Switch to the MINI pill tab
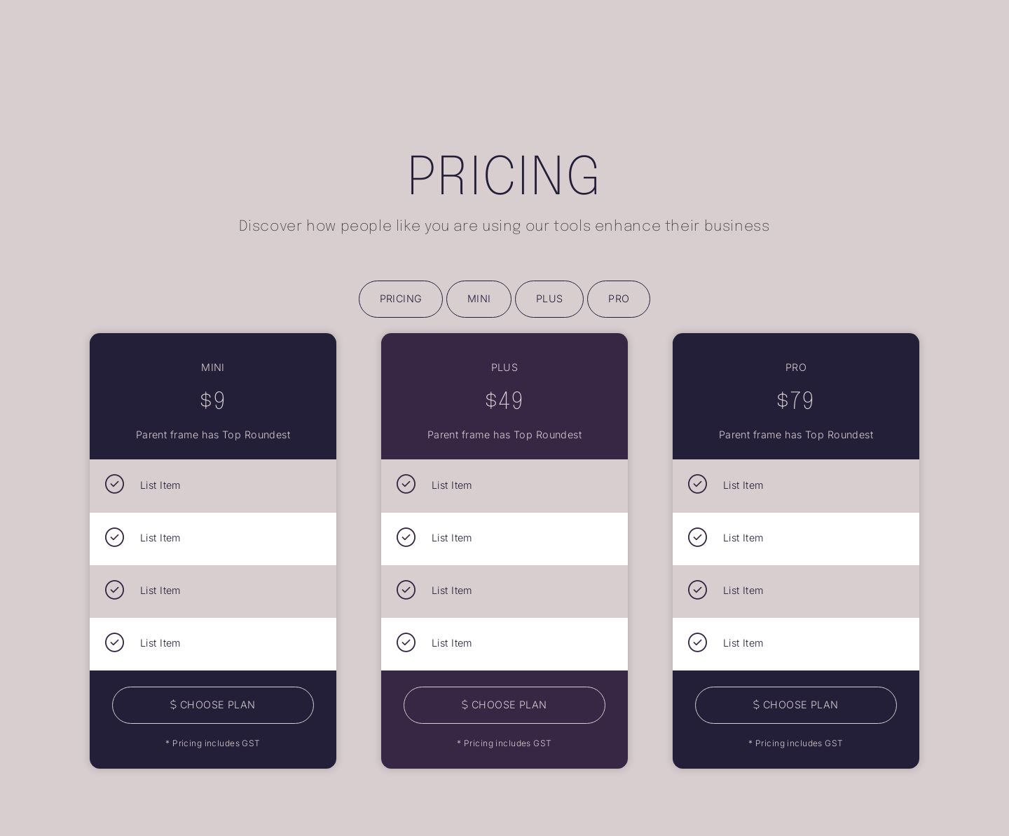Screen dimensions: 1009x836 479,299
